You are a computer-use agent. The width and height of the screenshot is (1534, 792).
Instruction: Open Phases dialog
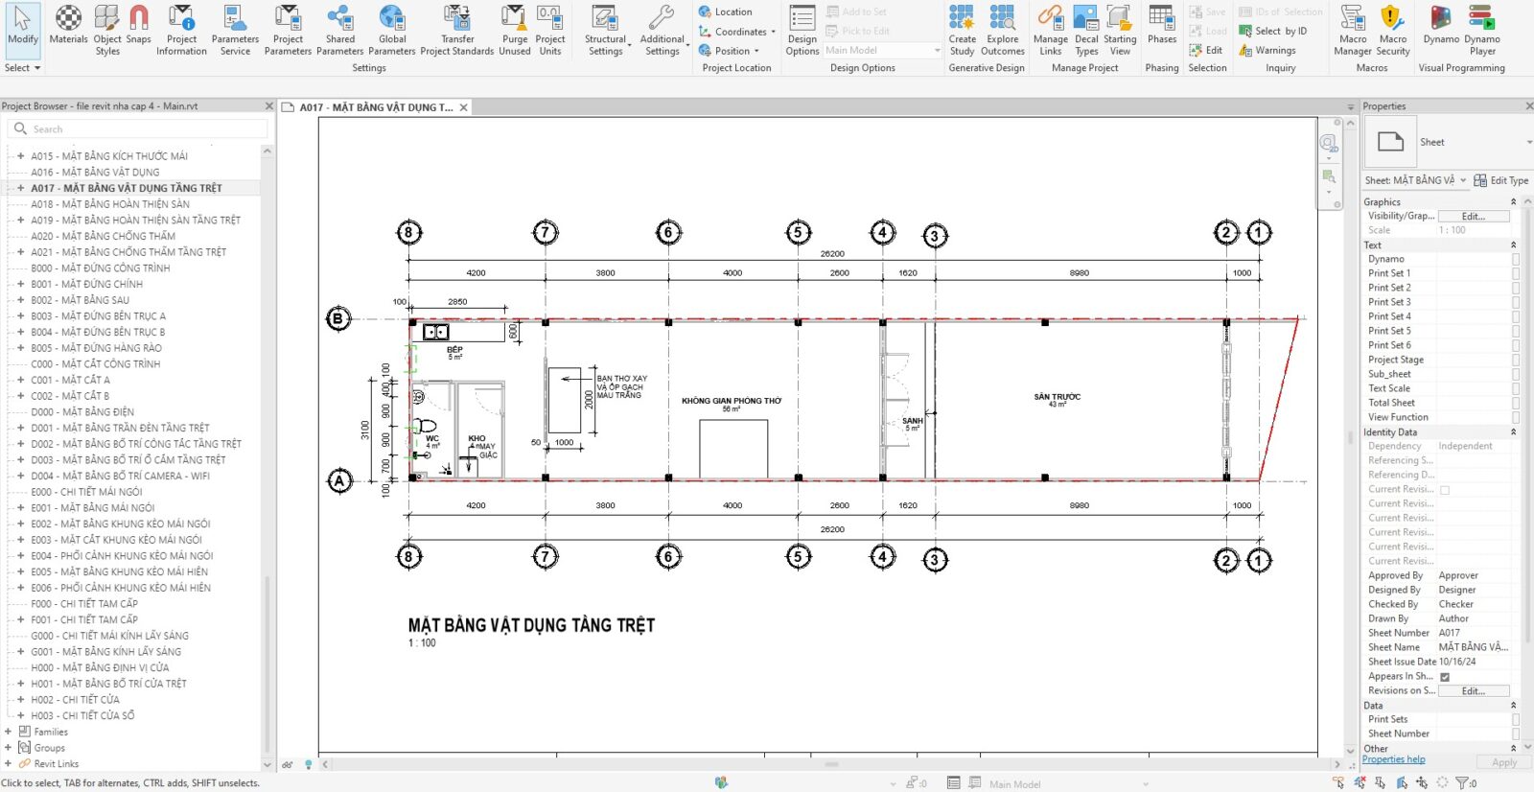click(x=1161, y=27)
